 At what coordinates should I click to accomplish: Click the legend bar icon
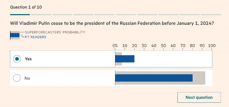click(15, 35)
